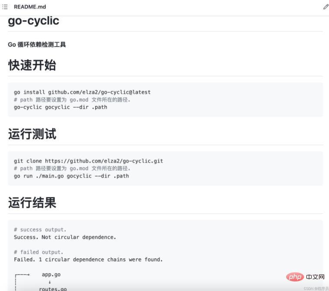Click the 运行结果 heading
The image size is (329, 291).
click(32, 203)
